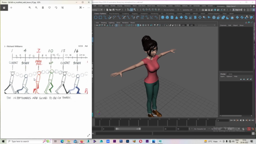Switch to Anim tab in Layer Editor
256x144 pixels.
point(230,74)
